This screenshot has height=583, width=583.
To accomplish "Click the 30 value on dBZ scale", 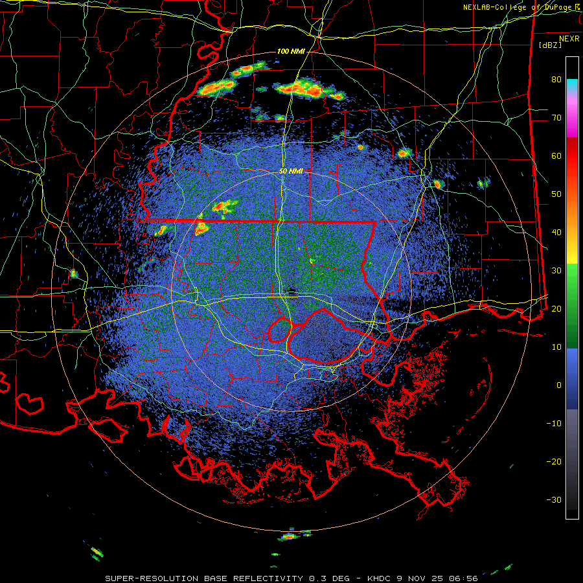I will pos(556,271).
